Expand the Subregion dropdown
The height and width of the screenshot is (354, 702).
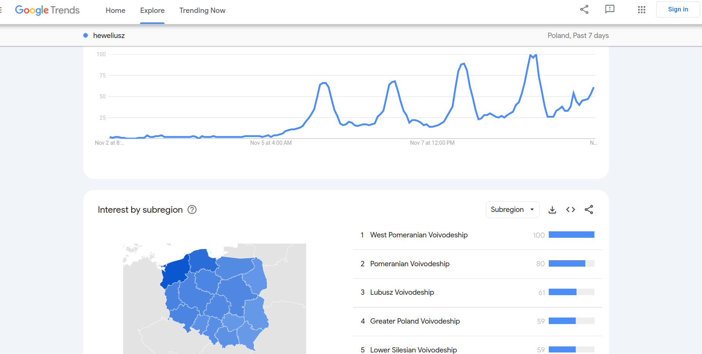[512, 210]
